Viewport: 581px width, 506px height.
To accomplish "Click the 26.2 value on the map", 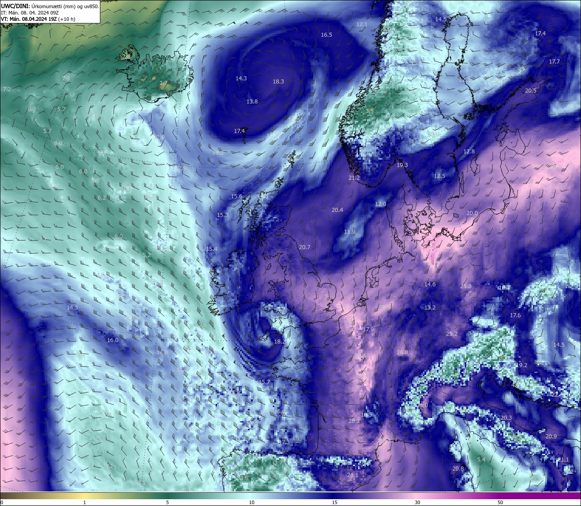I will pyautogui.click(x=354, y=421).
